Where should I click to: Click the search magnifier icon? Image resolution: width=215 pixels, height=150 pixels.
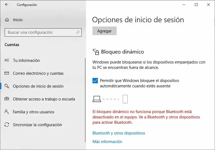78,32
